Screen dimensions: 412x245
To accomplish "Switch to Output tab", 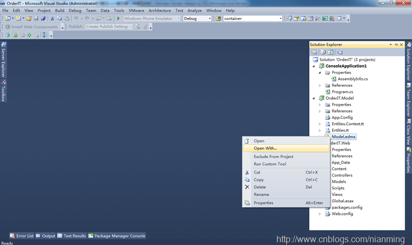I will point(45,236).
